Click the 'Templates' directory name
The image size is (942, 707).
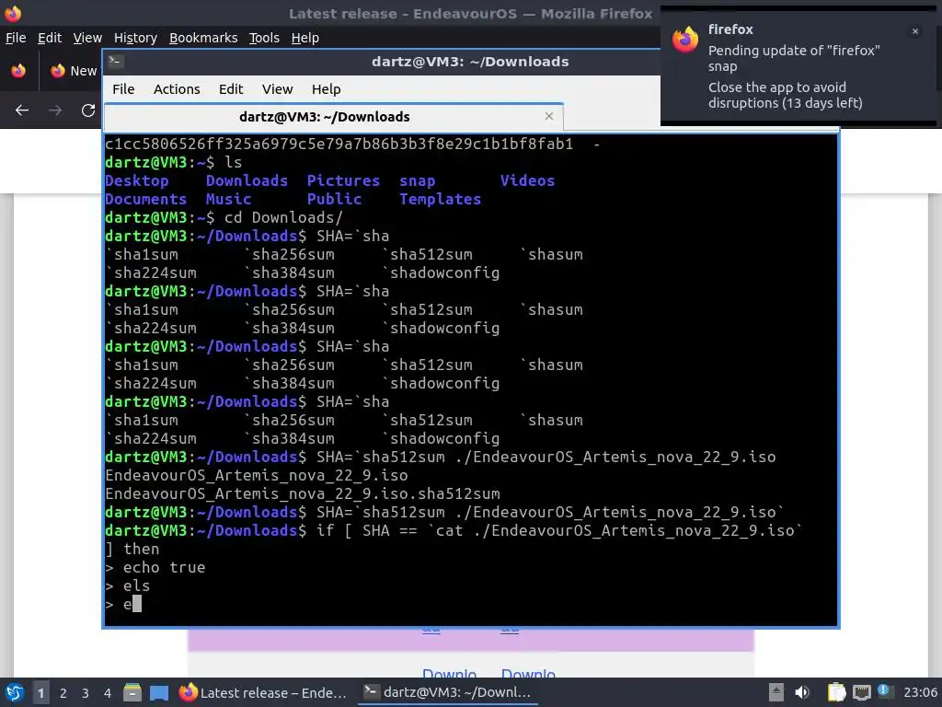pyautogui.click(x=440, y=199)
